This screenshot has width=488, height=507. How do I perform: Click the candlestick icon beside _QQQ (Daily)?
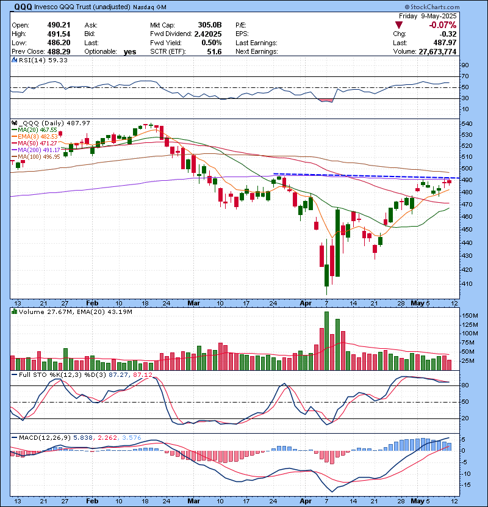coord(14,123)
